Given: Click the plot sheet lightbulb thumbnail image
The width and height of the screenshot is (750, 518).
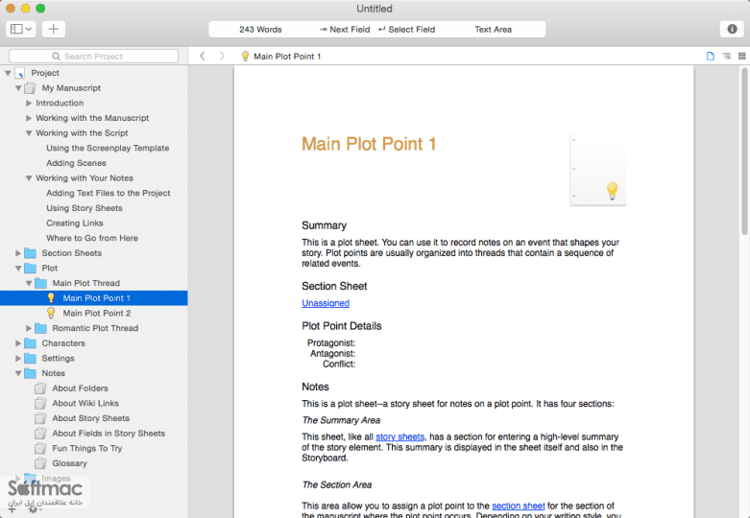Looking at the screenshot, I should click(598, 171).
